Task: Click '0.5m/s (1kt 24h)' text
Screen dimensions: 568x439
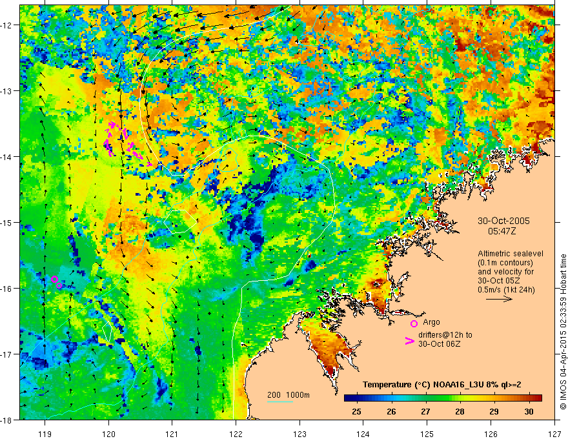Action: (506, 289)
